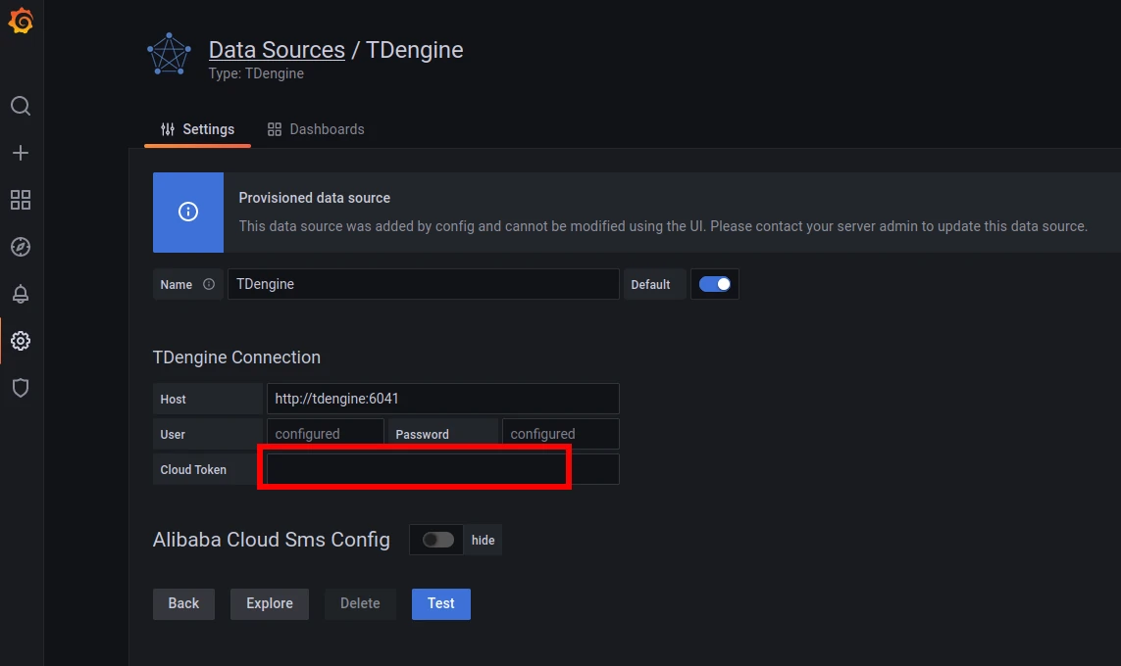Click the Grafana logo icon
1121x666 pixels.
coord(21,22)
